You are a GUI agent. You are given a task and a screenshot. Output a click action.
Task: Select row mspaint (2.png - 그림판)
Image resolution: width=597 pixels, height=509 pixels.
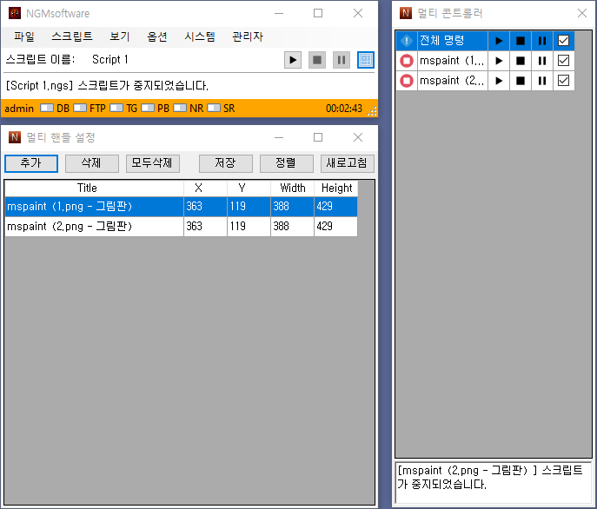[x=182, y=227]
